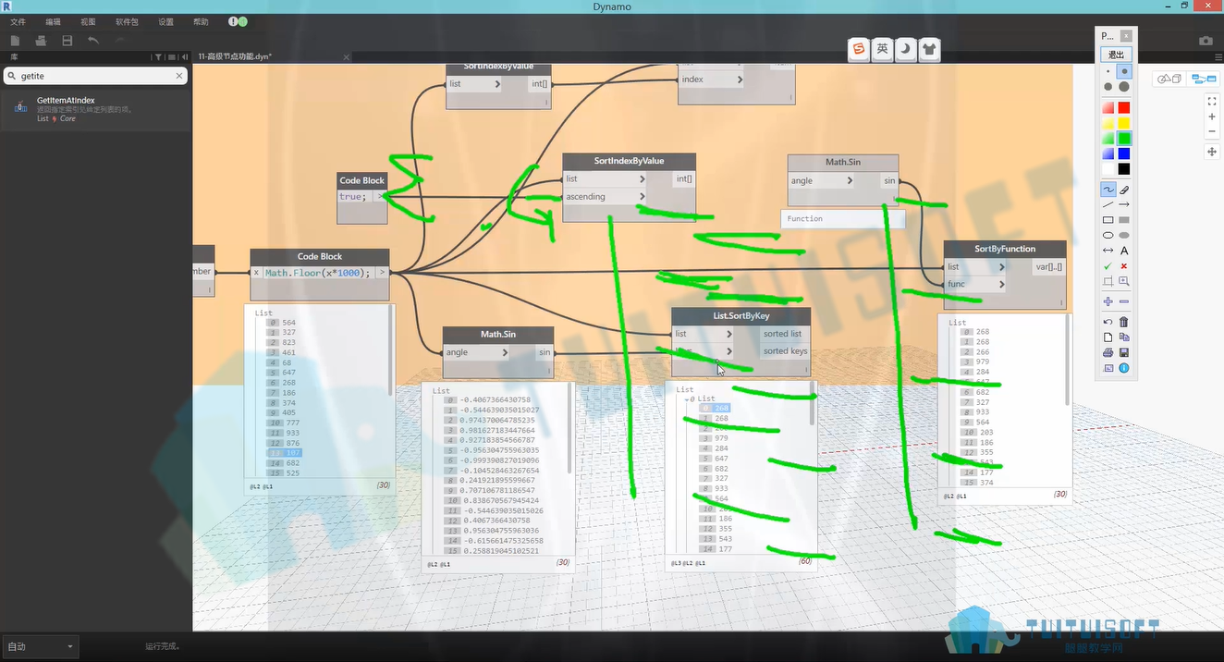Select the text tool labeled A
This screenshot has height=662, width=1224.
pos(1124,251)
